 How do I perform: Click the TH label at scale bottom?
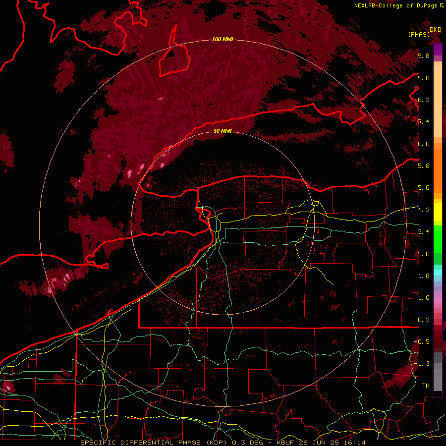tap(426, 386)
